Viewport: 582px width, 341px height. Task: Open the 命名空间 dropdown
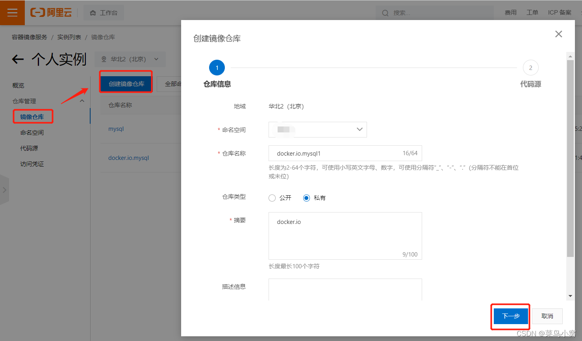click(x=318, y=130)
